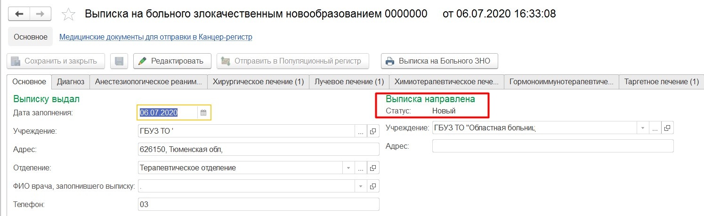This screenshot has width=704, height=216.
Task: Expand the Отделение dropdown list
Action: tap(348, 168)
